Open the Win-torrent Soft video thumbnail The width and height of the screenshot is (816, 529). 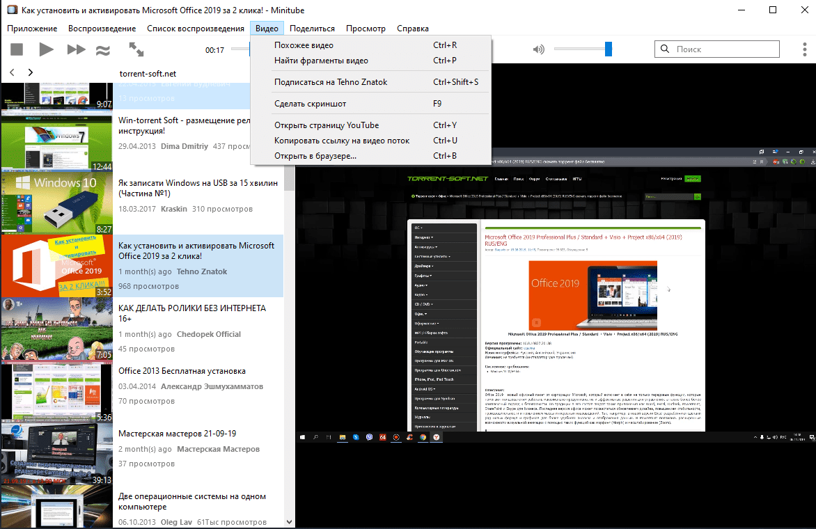(x=56, y=141)
